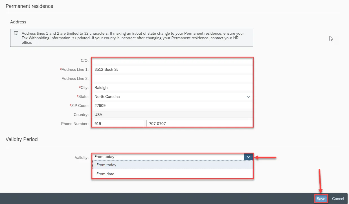Click the Validity Period section heading
The image size is (349, 204).
[x=22, y=139]
